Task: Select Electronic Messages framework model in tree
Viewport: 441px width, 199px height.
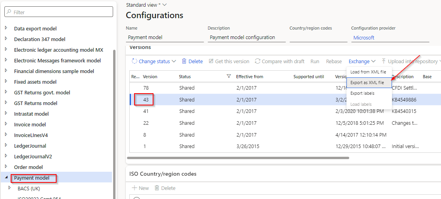Action: tap(57, 60)
